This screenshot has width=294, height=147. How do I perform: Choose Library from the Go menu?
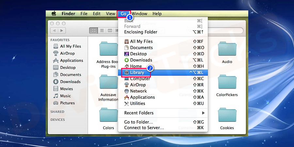(137, 73)
